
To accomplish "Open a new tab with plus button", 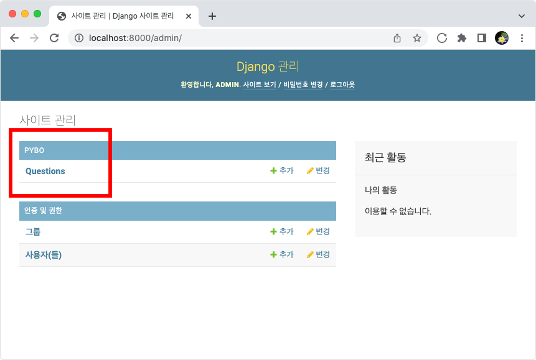I will 212,16.
